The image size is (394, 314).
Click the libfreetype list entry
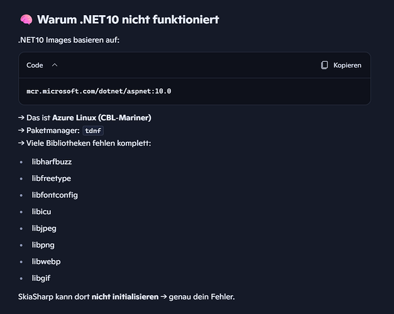pos(51,178)
